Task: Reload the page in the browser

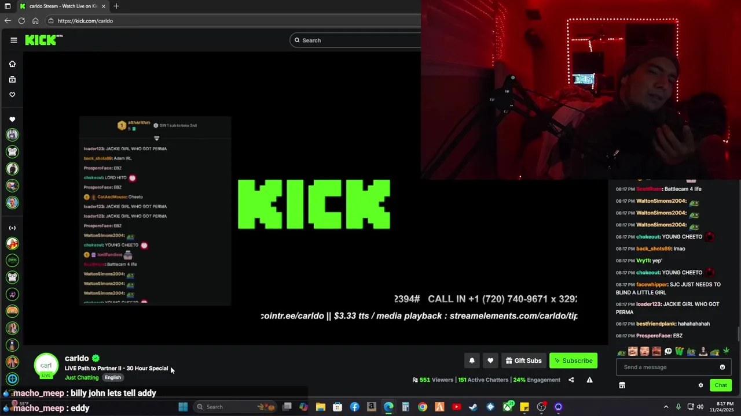Action: (x=21, y=21)
